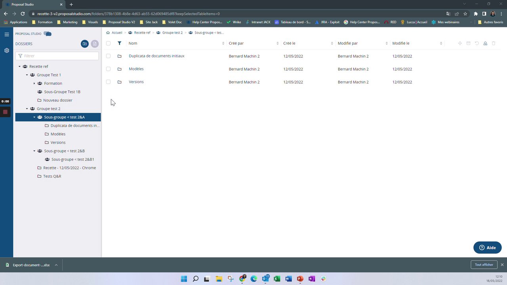Collapse the Groupe test 2 node
This screenshot has width=507, height=285.
[x=27, y=109]
